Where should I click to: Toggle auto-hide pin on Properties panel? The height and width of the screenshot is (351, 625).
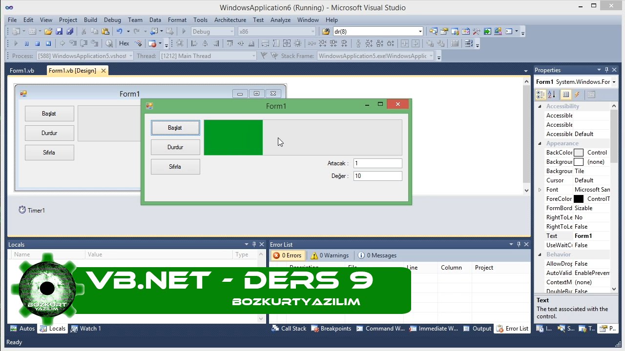(606, 70)
